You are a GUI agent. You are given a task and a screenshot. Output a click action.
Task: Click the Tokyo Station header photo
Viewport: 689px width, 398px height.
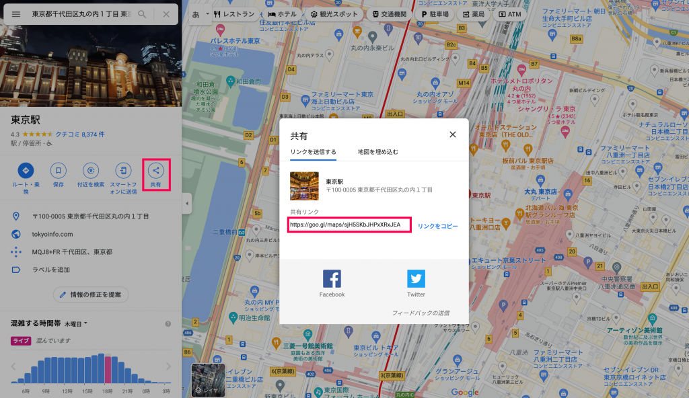pos(91,66)
